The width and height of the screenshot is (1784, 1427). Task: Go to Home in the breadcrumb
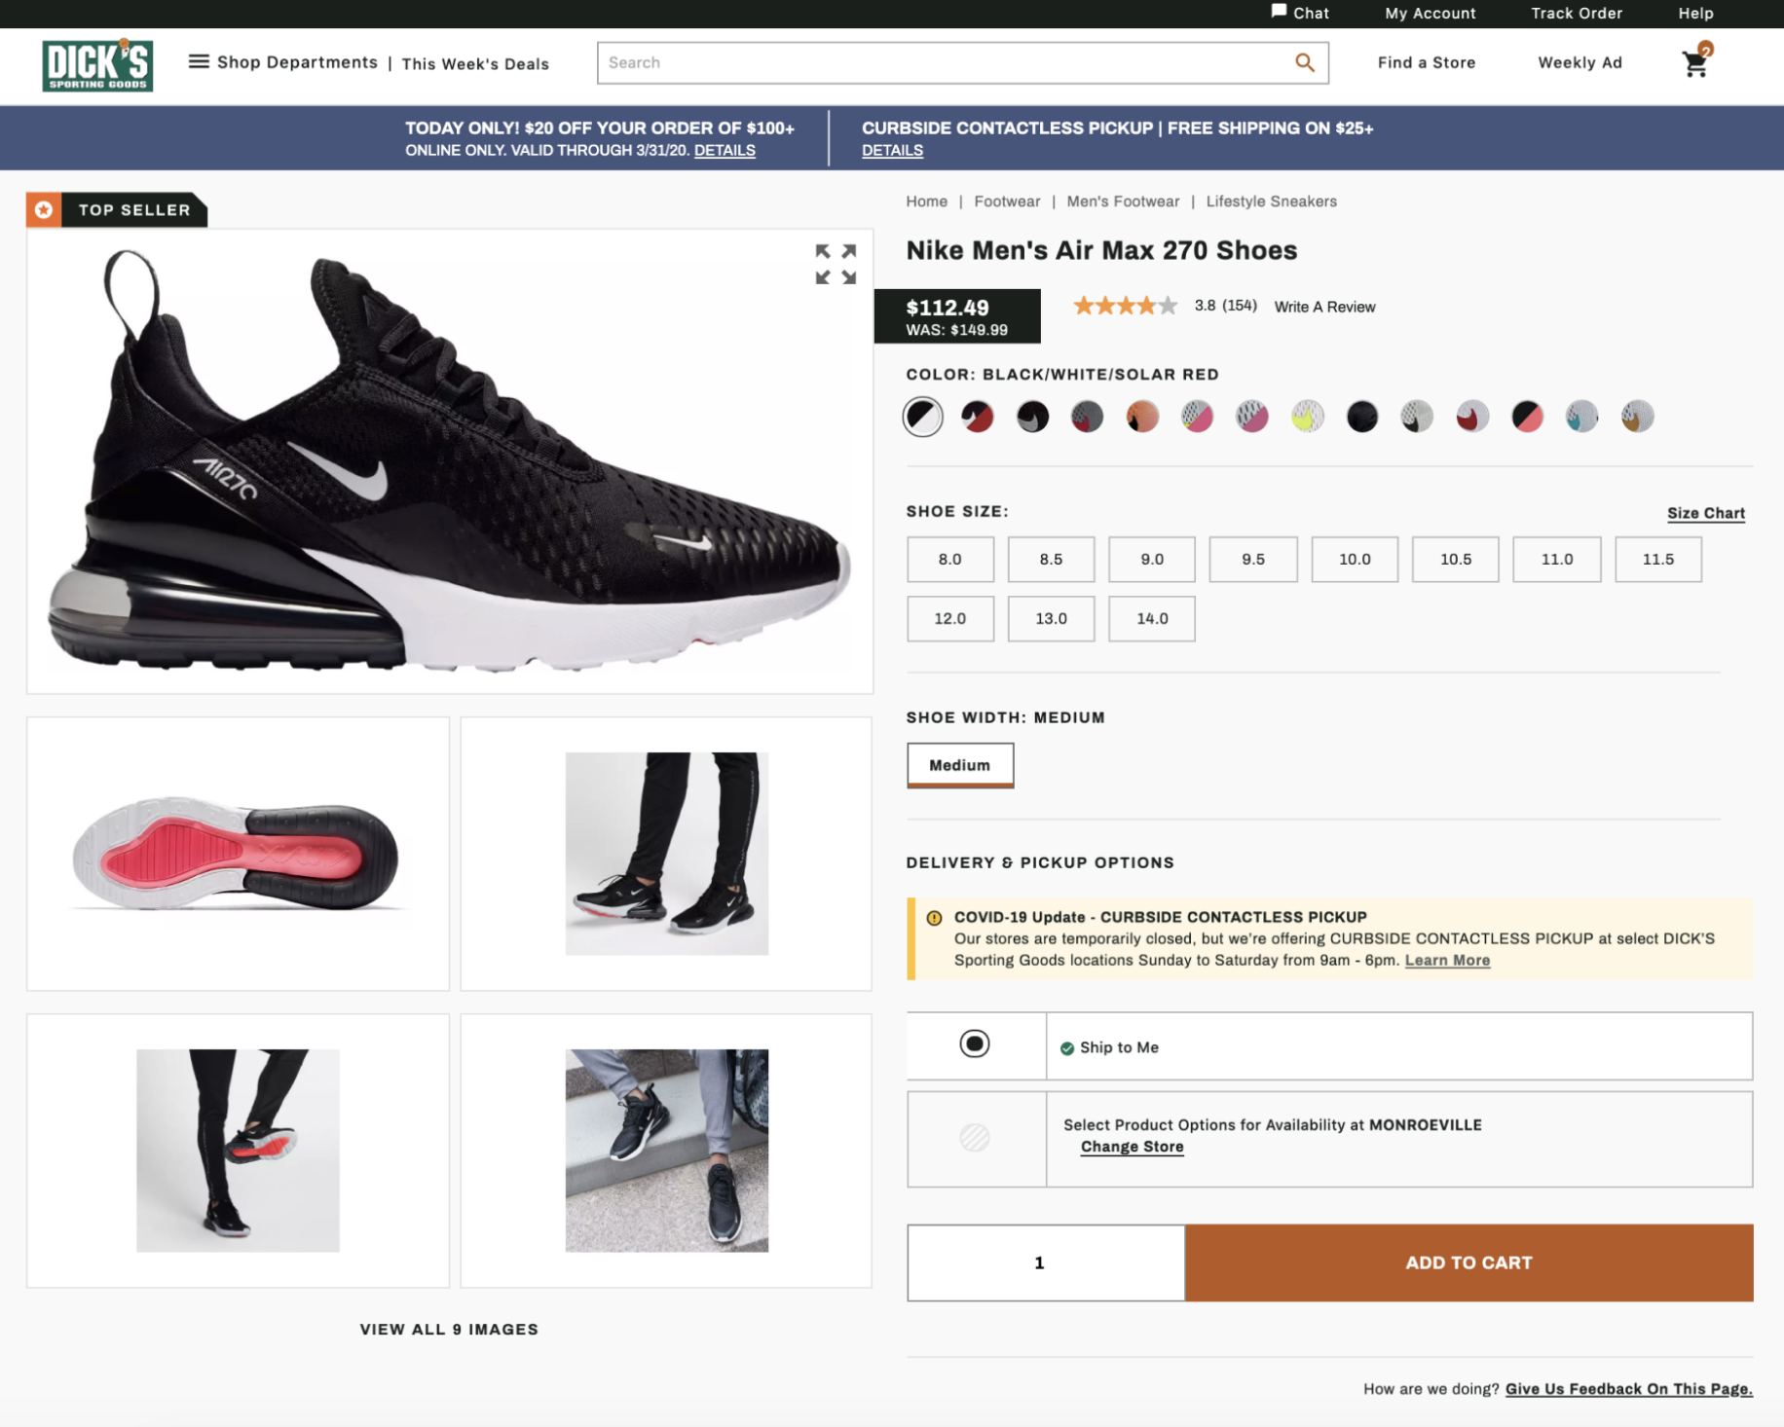[x=926, y=201]
